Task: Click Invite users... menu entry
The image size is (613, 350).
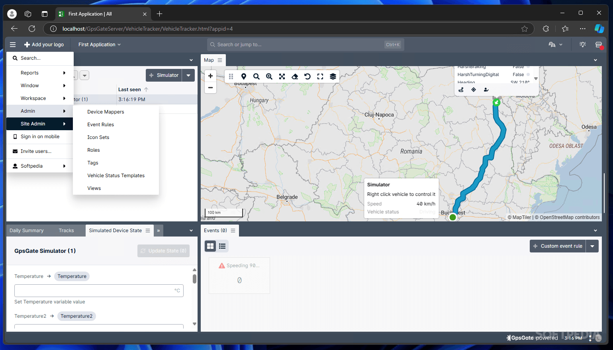Action: coord(40,151)
